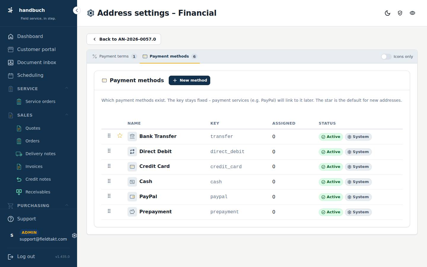
Task: Click the Prepayment row drag handle
Action: click(x=109, y=211)
